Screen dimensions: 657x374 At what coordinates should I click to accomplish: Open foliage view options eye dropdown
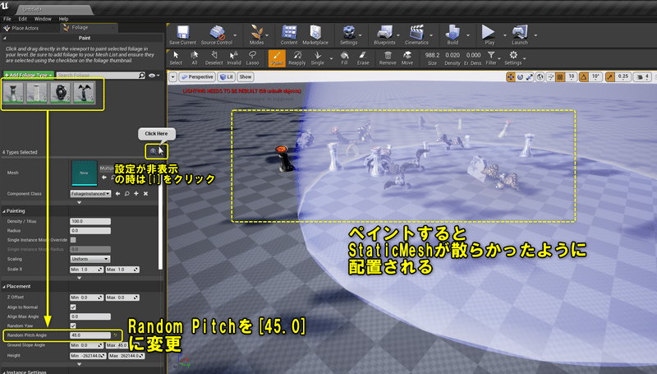(x=154, y=76)
